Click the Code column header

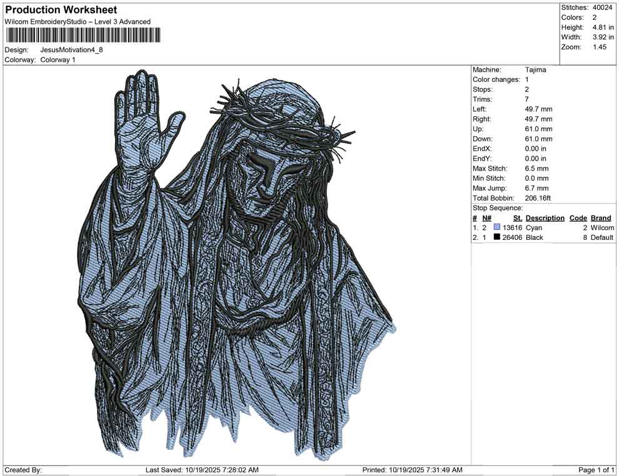(x=578, y=218)
